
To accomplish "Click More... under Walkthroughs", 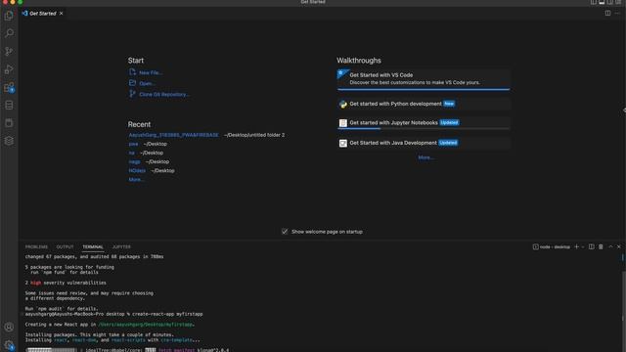I will point(425,157).
